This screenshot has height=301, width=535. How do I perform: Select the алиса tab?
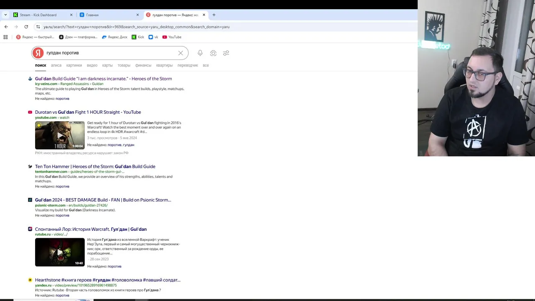(x=56, y=65)
